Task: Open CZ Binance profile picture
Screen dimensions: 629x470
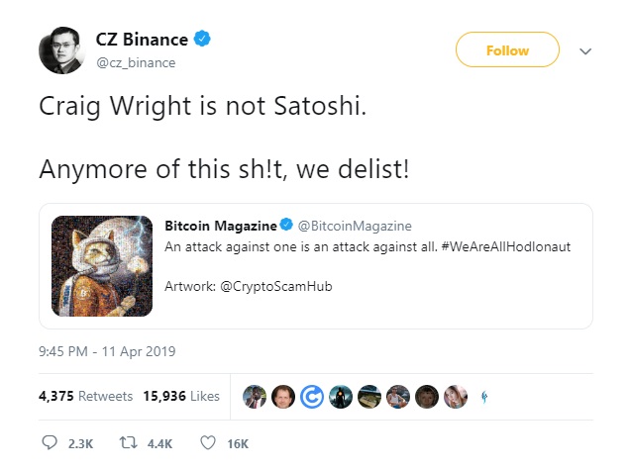Action: coord(62,50)
